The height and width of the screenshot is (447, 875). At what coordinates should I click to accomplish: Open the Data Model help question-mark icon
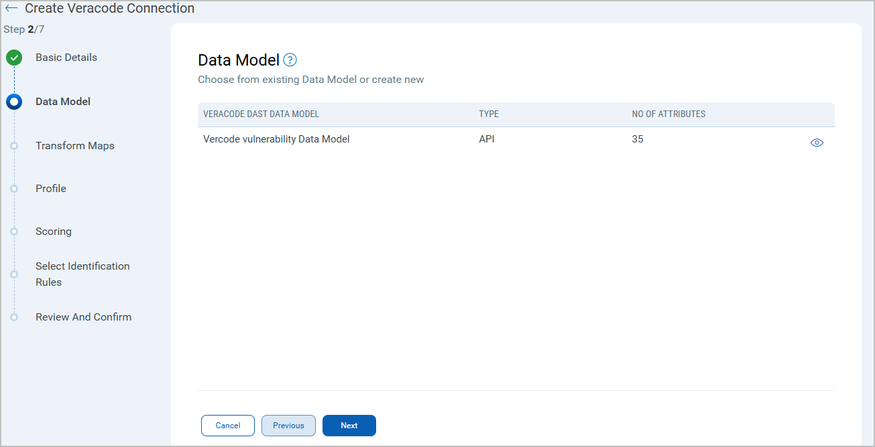[290, 60]
